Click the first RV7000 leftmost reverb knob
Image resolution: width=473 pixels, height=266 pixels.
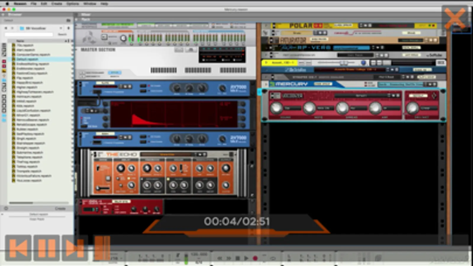[177, 88]
